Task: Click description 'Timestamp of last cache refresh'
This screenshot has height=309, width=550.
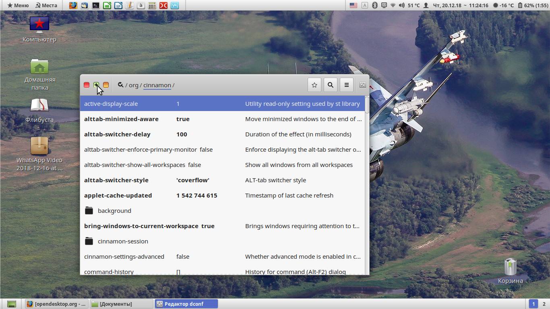Action: 289,195
